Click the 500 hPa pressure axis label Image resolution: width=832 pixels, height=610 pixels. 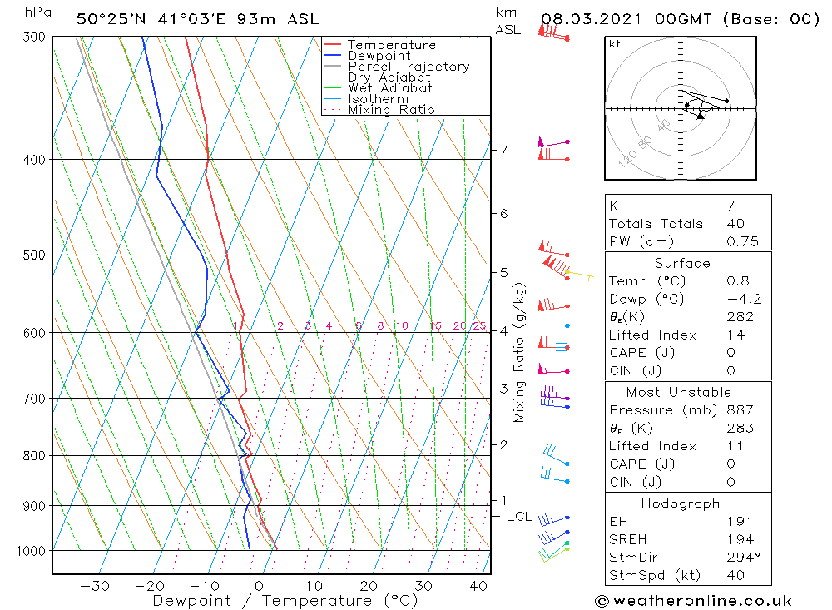(34, 255)
